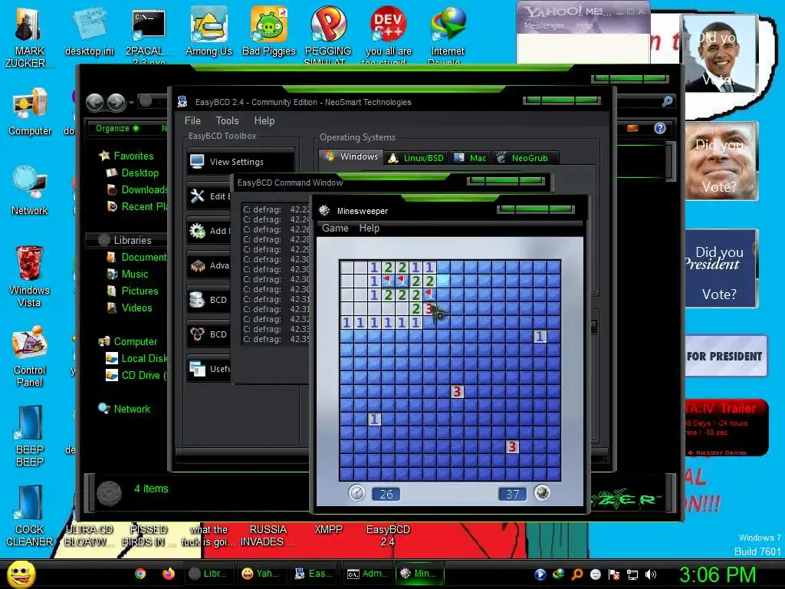
Task: Click the Useful Utilities toolbox button
Action: (209, 369)
